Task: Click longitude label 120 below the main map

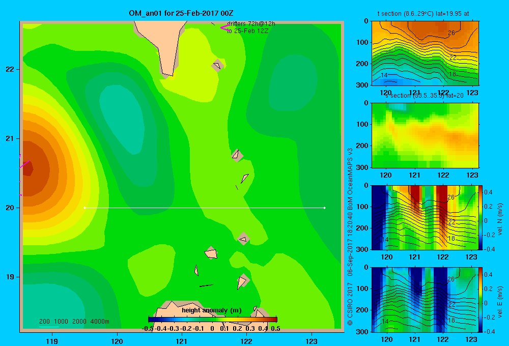Action: (x=117, y=341)
